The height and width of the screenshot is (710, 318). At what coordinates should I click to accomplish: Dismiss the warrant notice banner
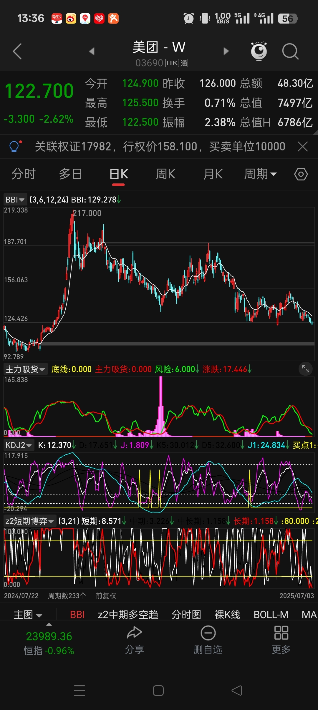pos(303,146)
